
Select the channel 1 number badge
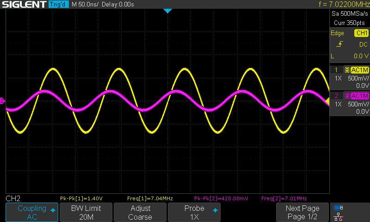[x=336, y=70]
